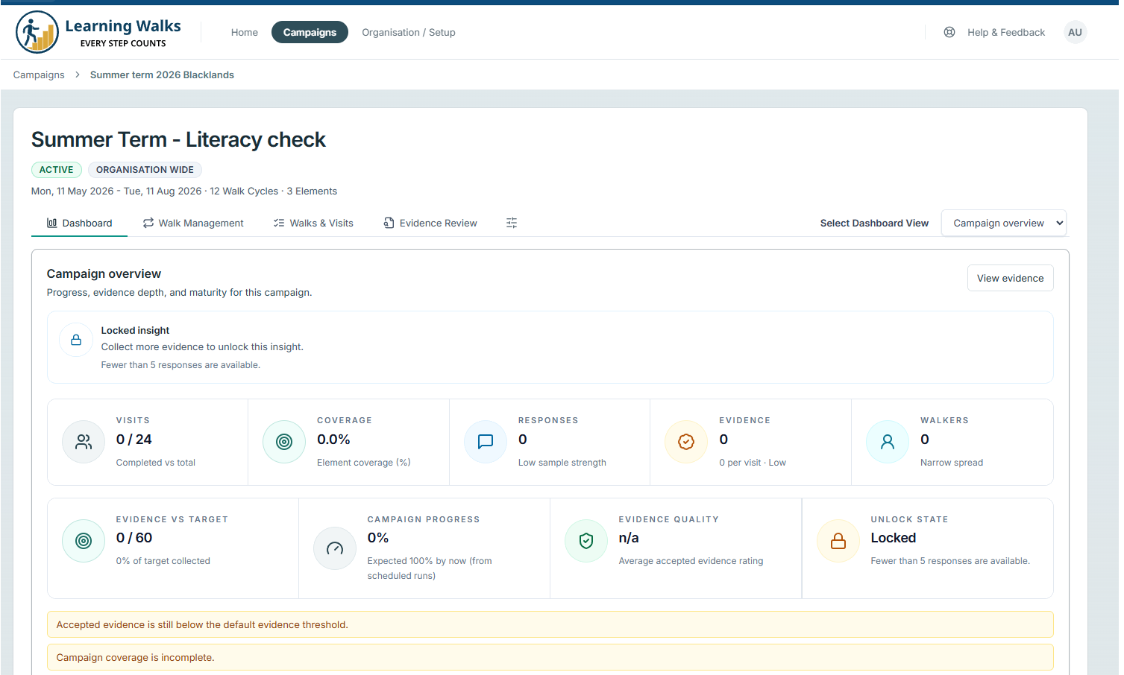The image size is (1124, 675).
Task: Open the Campaign overview dashboard view dropdown
Action: coord(1004,223)
